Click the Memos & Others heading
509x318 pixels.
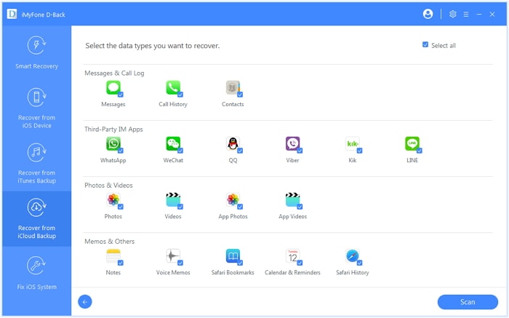(x=109, y=242)
